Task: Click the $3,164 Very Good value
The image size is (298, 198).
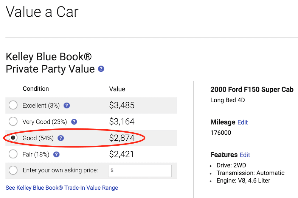Action: [122, 122]
